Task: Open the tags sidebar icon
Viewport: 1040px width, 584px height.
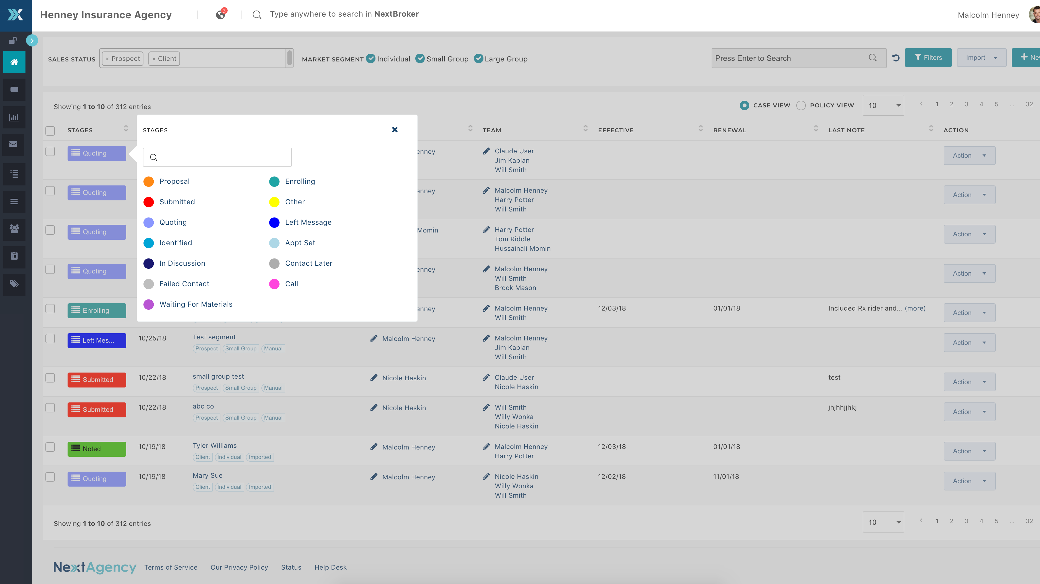Action: 14,284
